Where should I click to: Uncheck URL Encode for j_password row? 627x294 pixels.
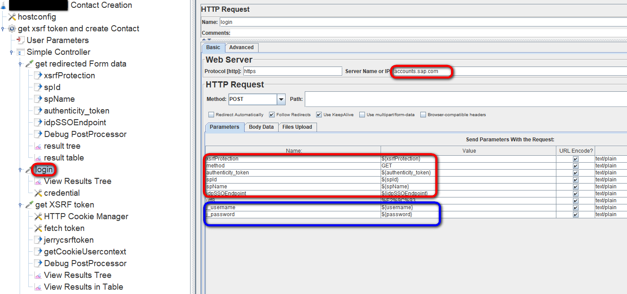[x=576, y=214]
